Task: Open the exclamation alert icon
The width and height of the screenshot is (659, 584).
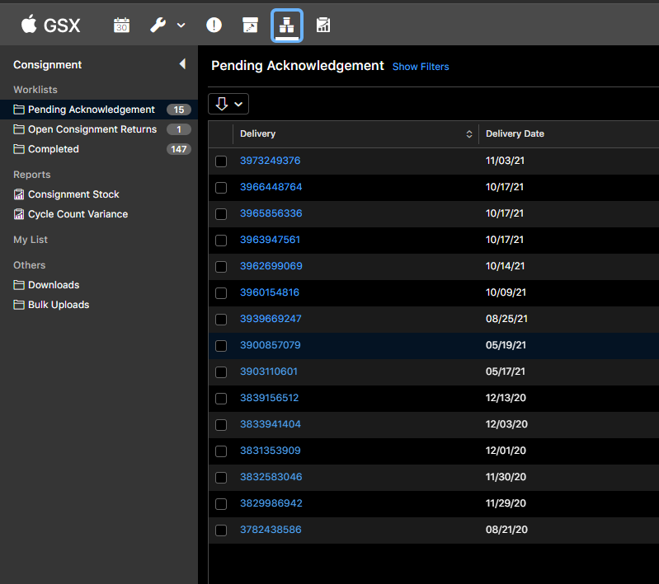Action: (214, 26)
